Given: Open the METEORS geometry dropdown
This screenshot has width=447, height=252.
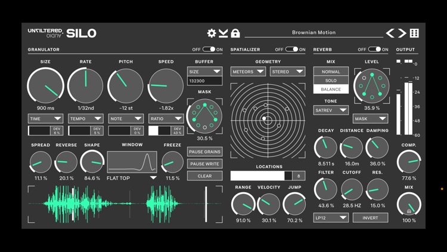Looking at the screenshot, I should pos(249,72).
